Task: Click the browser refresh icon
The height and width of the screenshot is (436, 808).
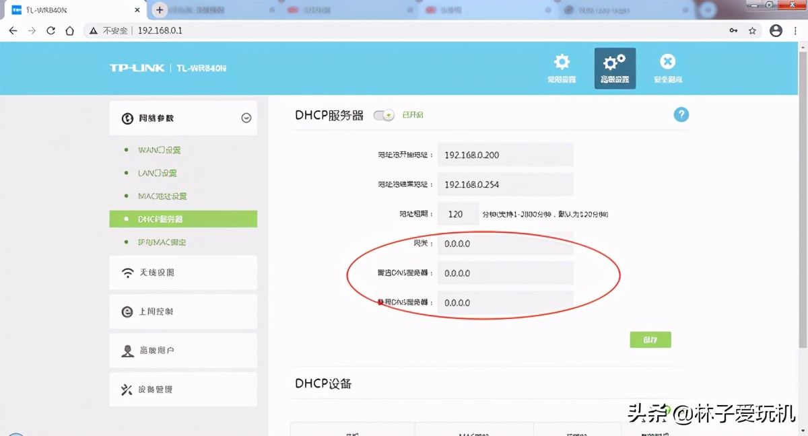Action: coord(50,30)
